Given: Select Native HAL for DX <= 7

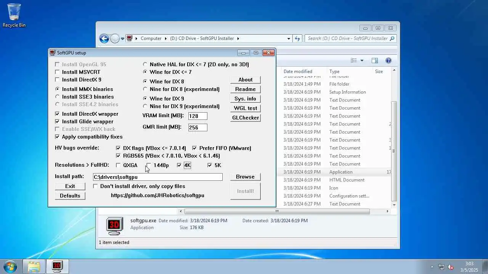Looking at the screenshot, I should click(x=145, y=64).
